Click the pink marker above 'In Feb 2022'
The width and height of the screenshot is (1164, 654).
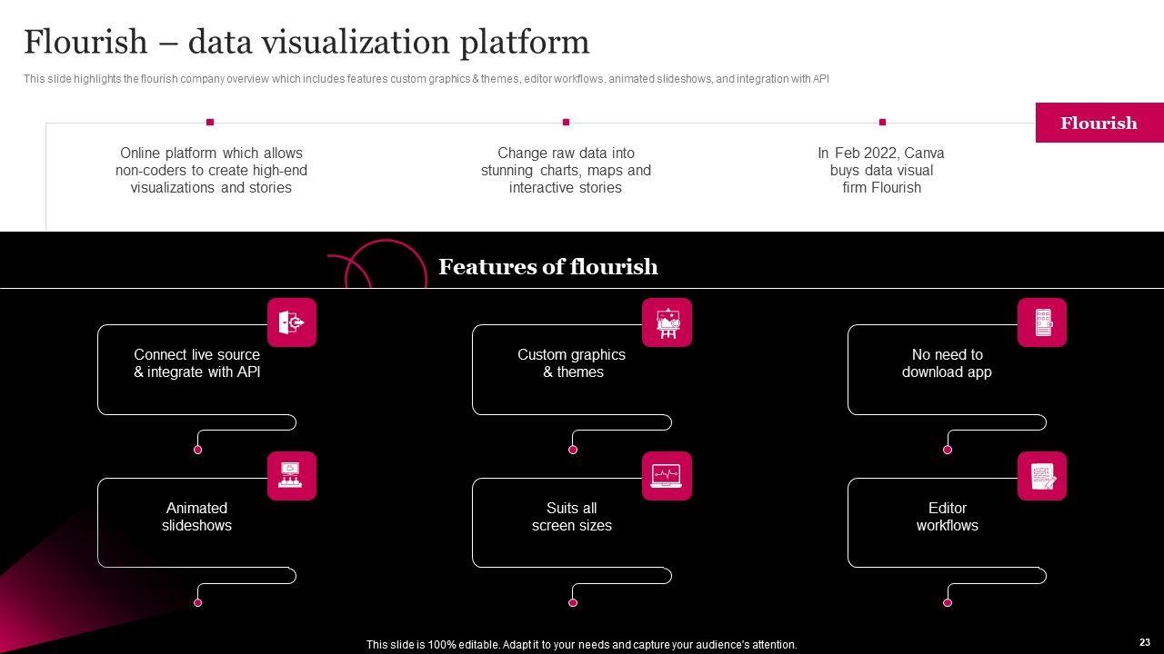click(882, 122)
